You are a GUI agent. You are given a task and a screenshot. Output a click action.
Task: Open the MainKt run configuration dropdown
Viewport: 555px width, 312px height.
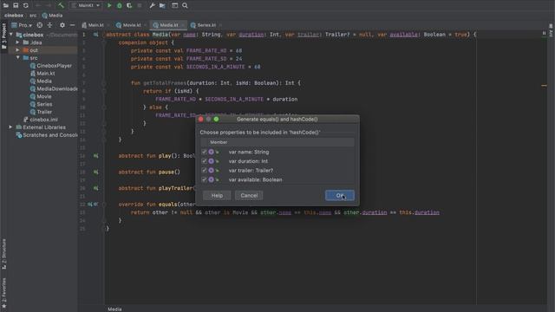tap(86, 5)
